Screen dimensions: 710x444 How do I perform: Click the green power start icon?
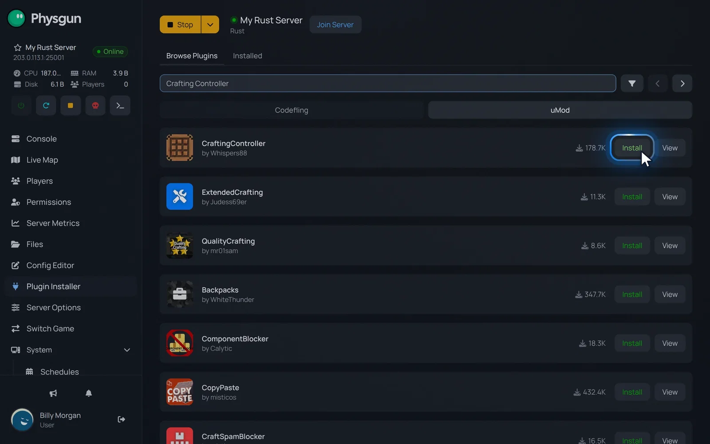(x=21, y=106)
